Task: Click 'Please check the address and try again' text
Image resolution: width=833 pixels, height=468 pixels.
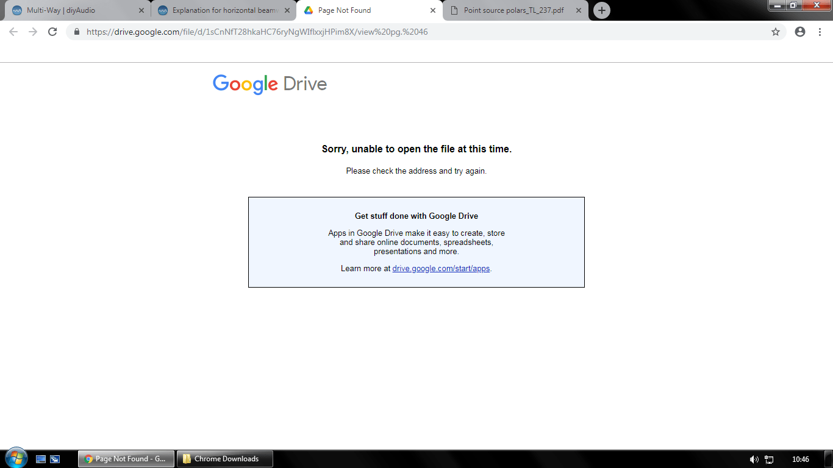Action: click(416, 171)
